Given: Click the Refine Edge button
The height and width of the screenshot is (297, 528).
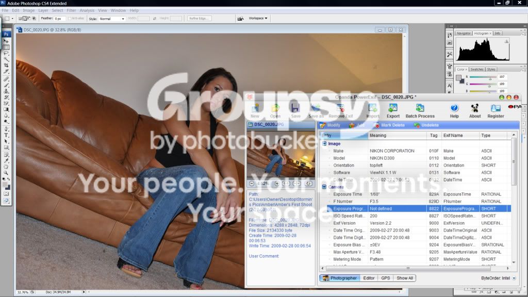Looking at the screenshot, I should [199, 19].
